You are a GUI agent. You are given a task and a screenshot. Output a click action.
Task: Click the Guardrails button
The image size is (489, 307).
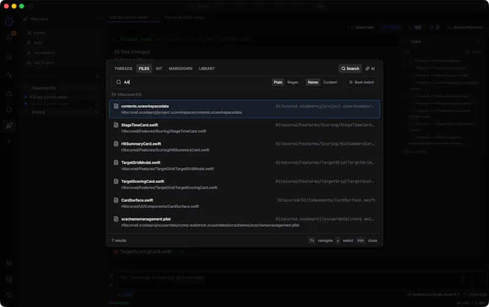click(x=362, y=28)
